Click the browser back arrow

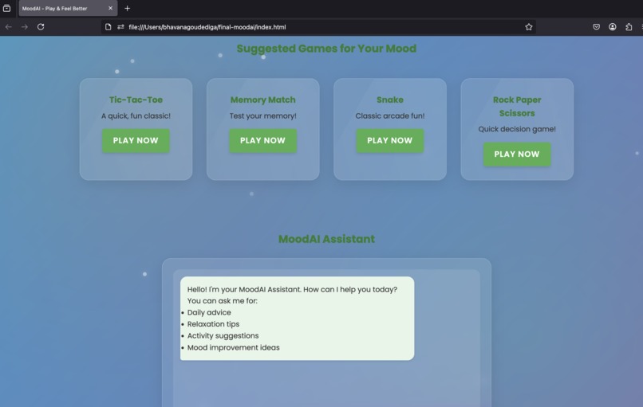pos(8,27)
